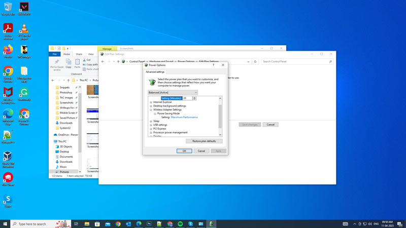Click the Setting (Minutes) value field
The height and width of the screenshot is (228, 406).
pos(187,98)
